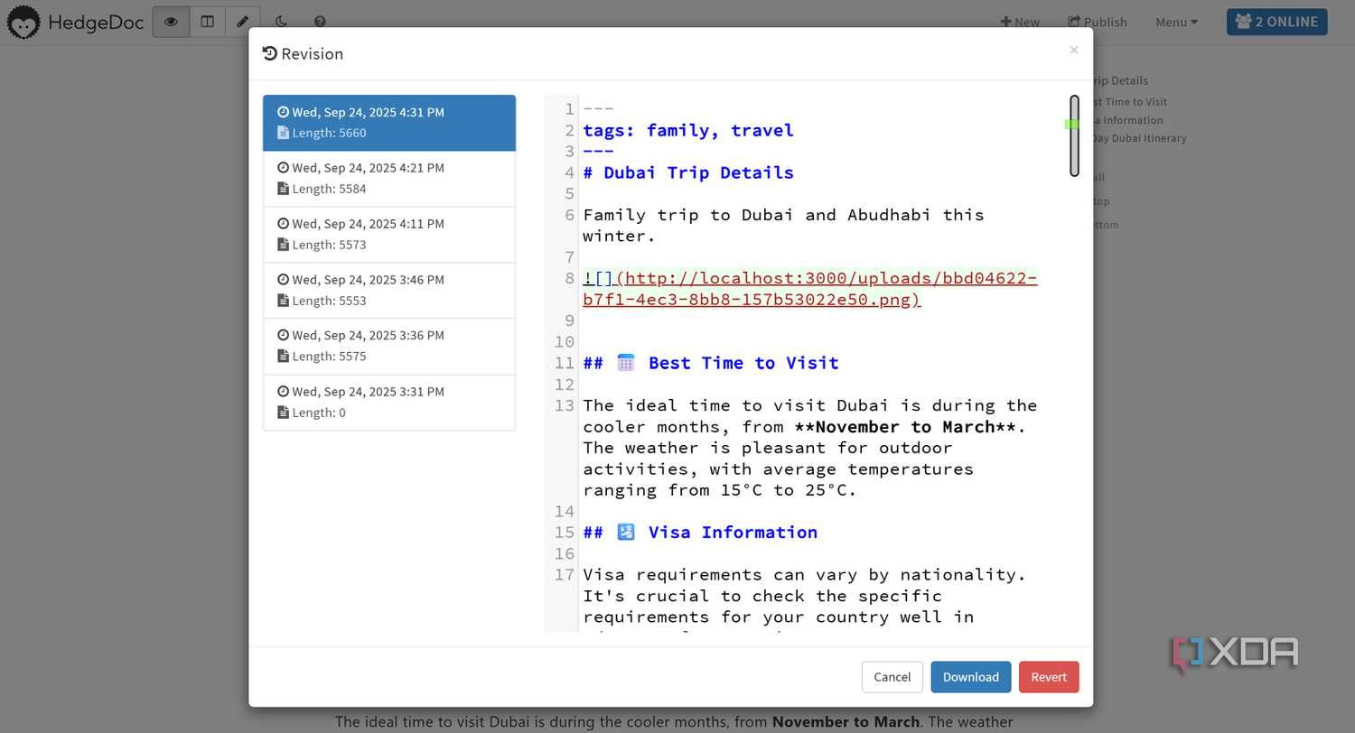Click the 'Best Time to Visit' heading text
This screenshot has height=733, width=1355.
743,363
